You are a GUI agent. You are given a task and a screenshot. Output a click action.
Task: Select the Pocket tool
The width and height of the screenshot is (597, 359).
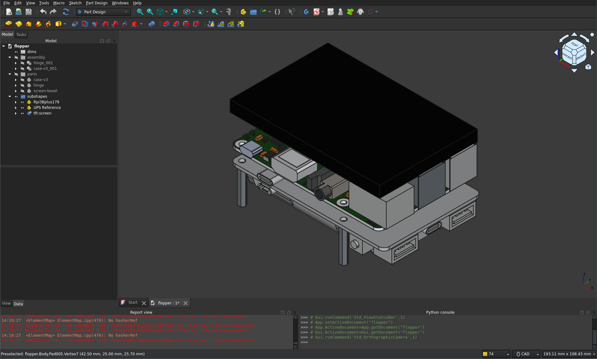click(x=75, y=24)
